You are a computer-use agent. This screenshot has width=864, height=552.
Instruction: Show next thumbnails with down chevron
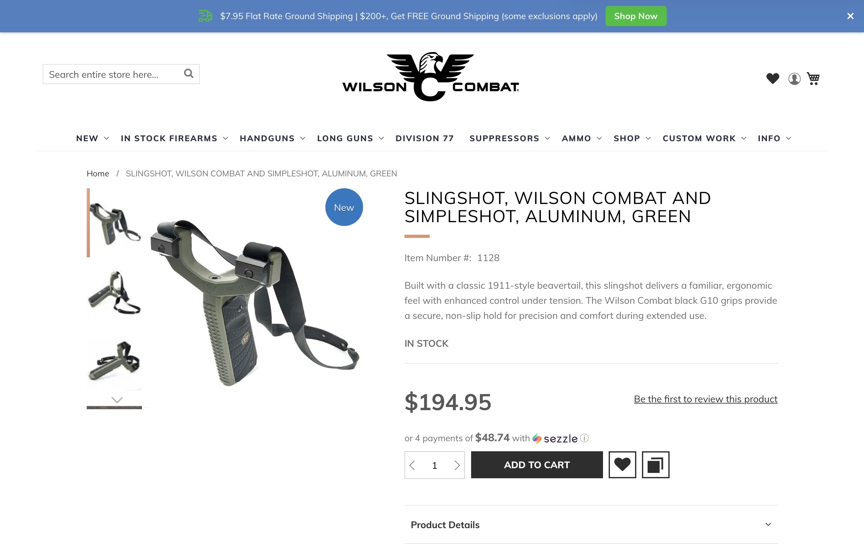pyautogui.click(x=117, y=400)
